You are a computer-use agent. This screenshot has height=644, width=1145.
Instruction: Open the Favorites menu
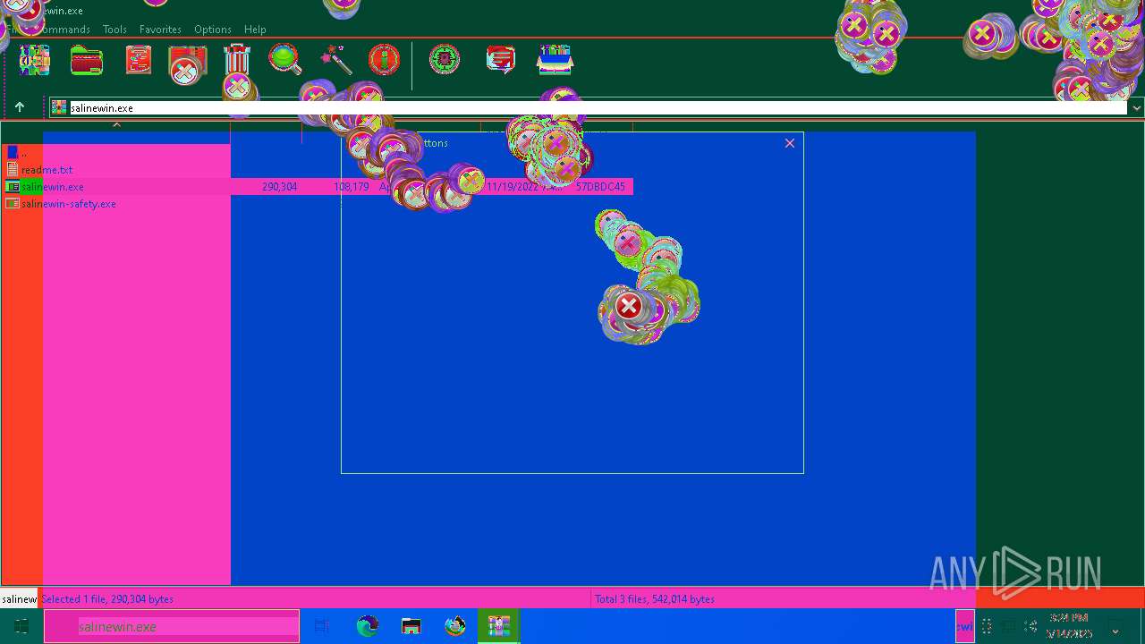pyautogui.click(x=160, y=30)
